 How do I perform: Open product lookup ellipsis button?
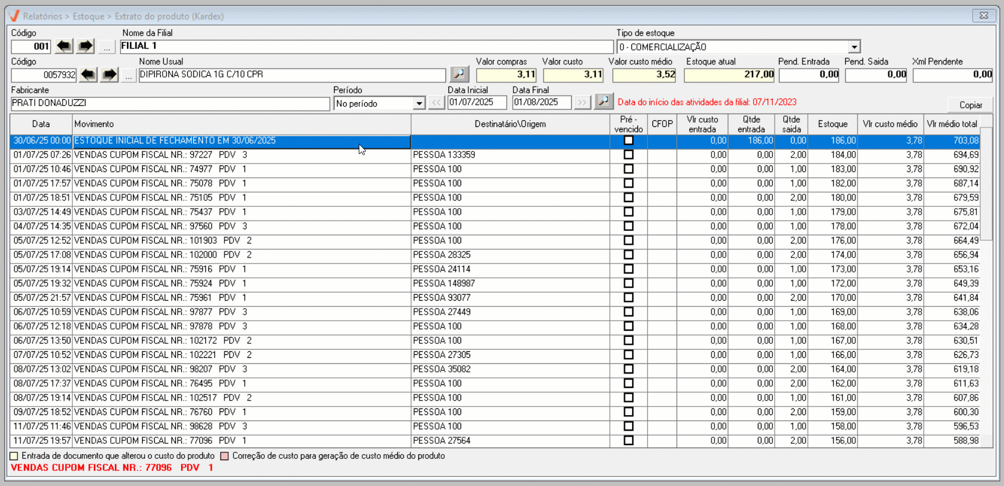click(x=128, y=75)
